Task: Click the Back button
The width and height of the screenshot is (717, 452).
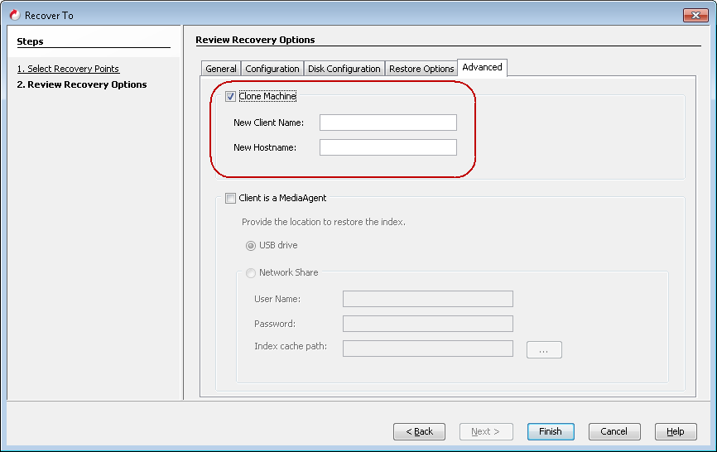Action: pos(419,431)
